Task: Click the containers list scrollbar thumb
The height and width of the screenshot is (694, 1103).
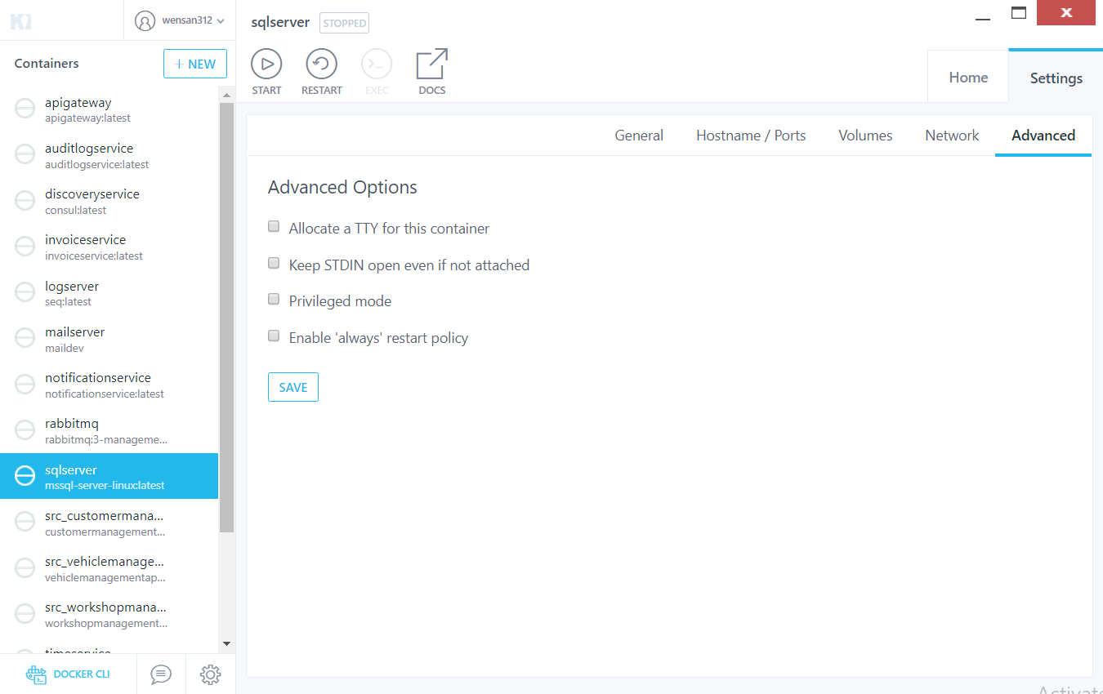Action: [x=226, y=317]
